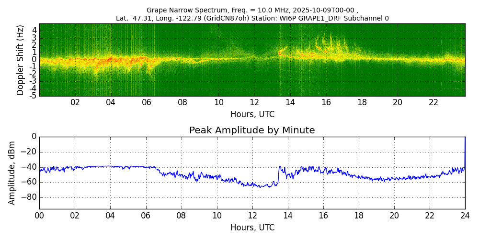Click the -5 Hz tick on the Doppler axis
This screenshot has height=239, width=479.
pyautogui.click(x=33, y=96)
